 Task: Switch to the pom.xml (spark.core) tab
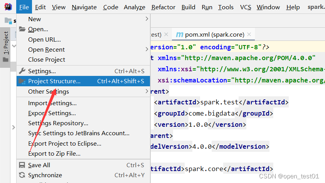[214, 35]
